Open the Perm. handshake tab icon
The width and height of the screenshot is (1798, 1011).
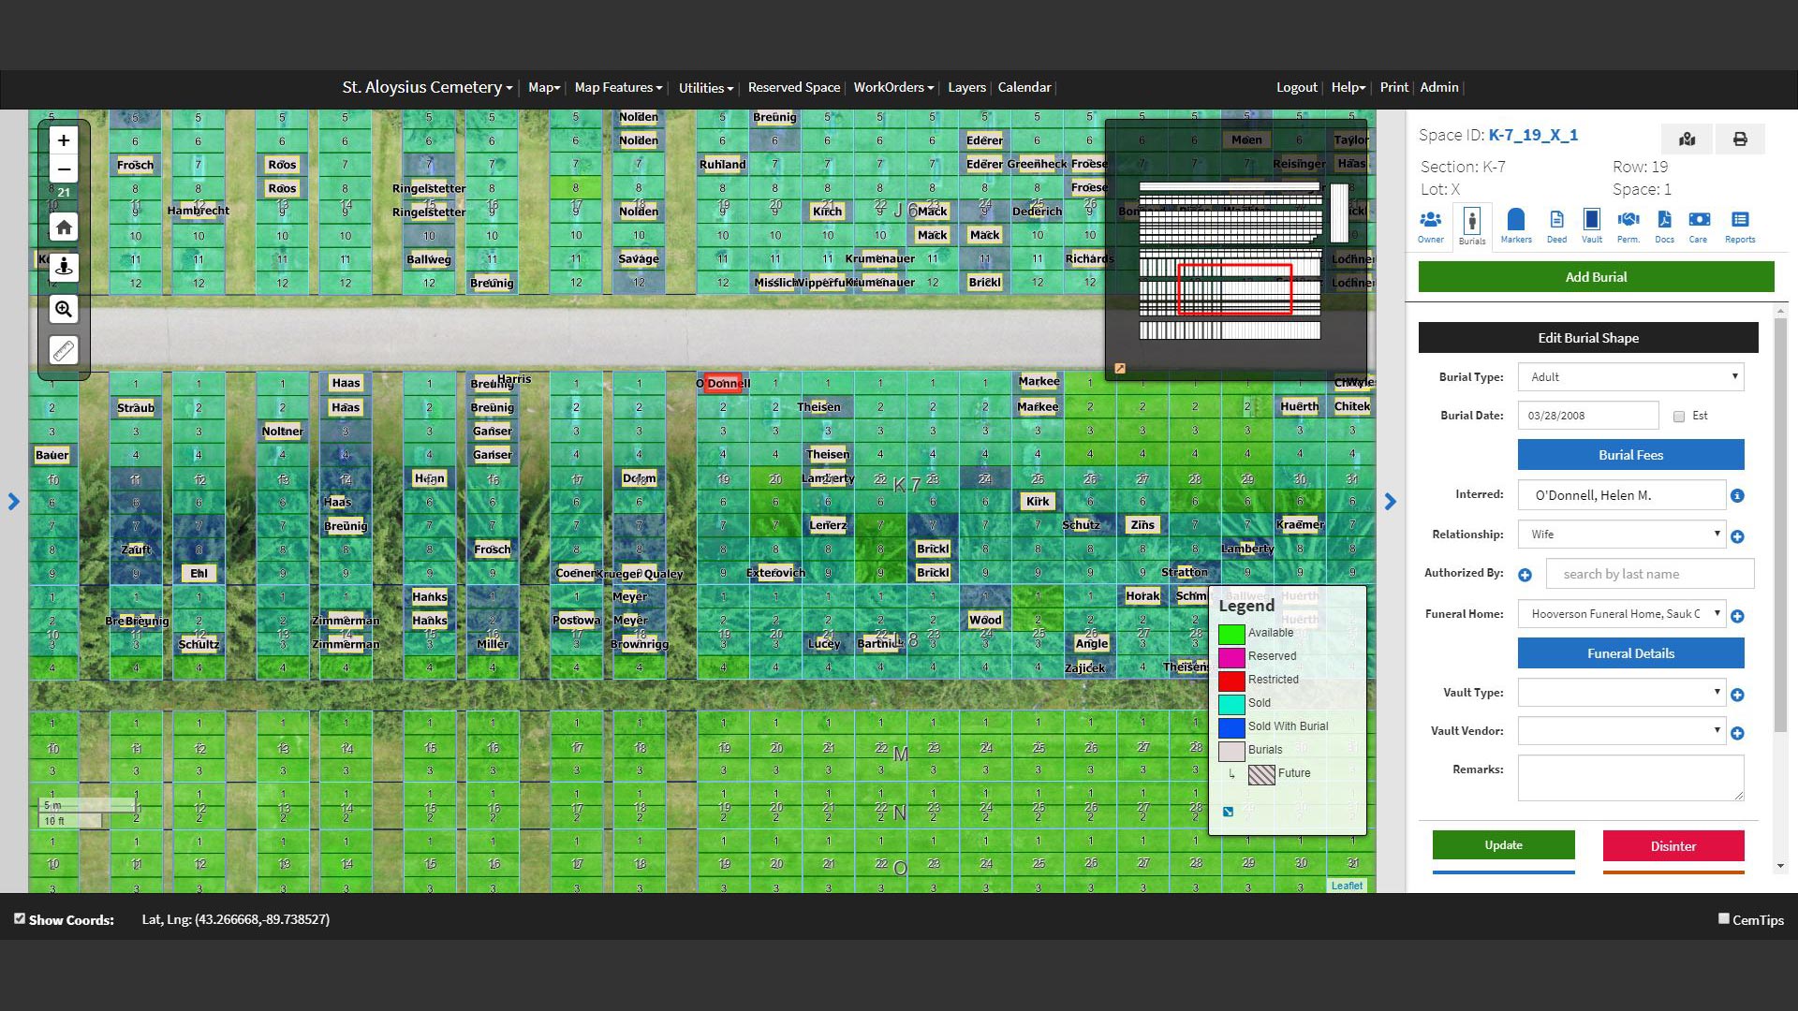click(1629, 226)
